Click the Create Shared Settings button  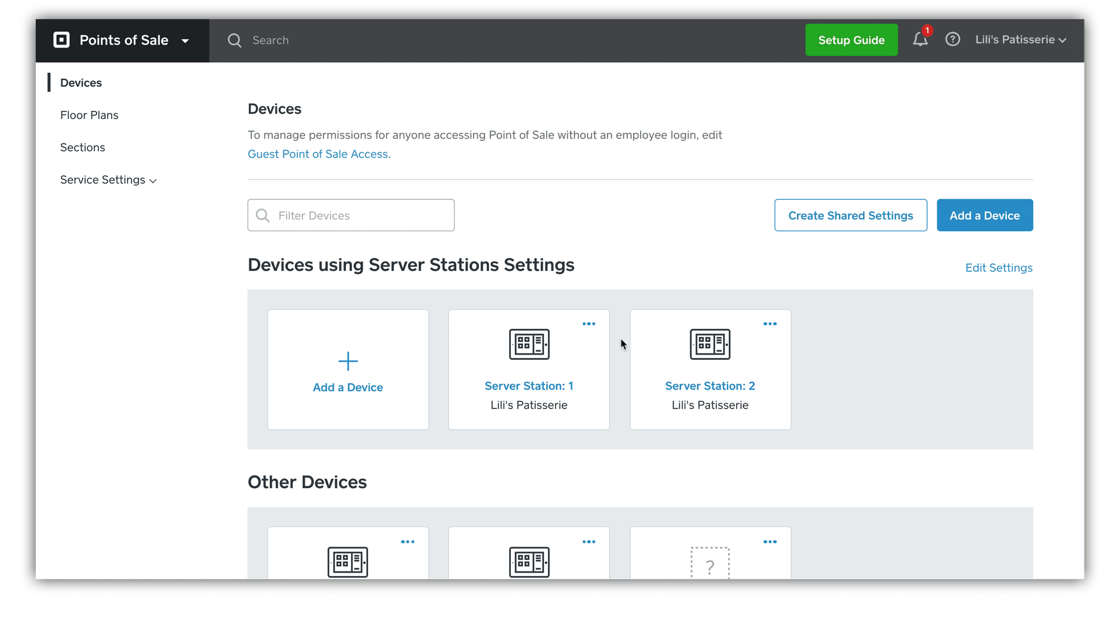(x=851, y=216)
